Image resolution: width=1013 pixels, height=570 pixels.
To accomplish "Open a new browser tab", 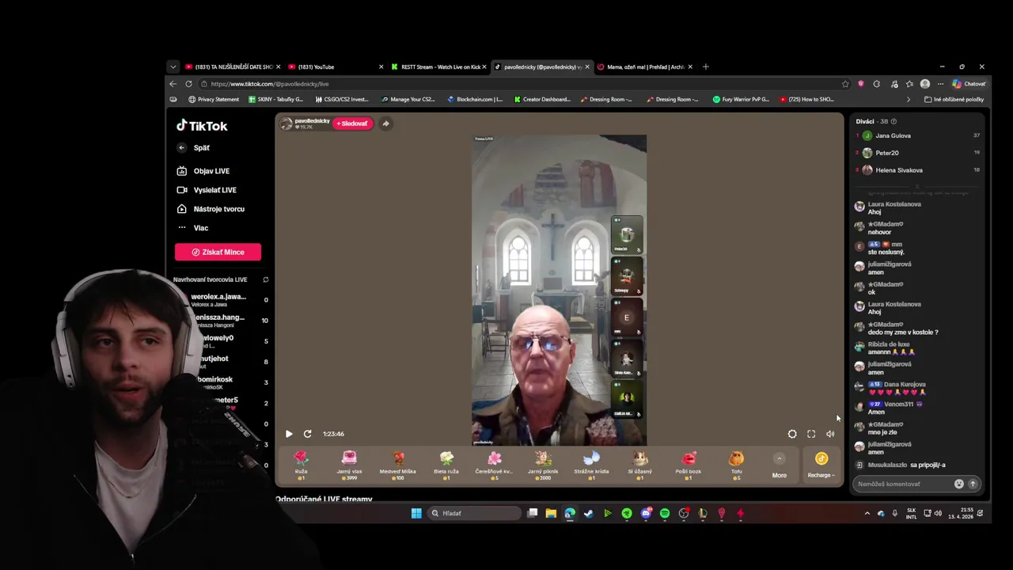I will [705, 66].
